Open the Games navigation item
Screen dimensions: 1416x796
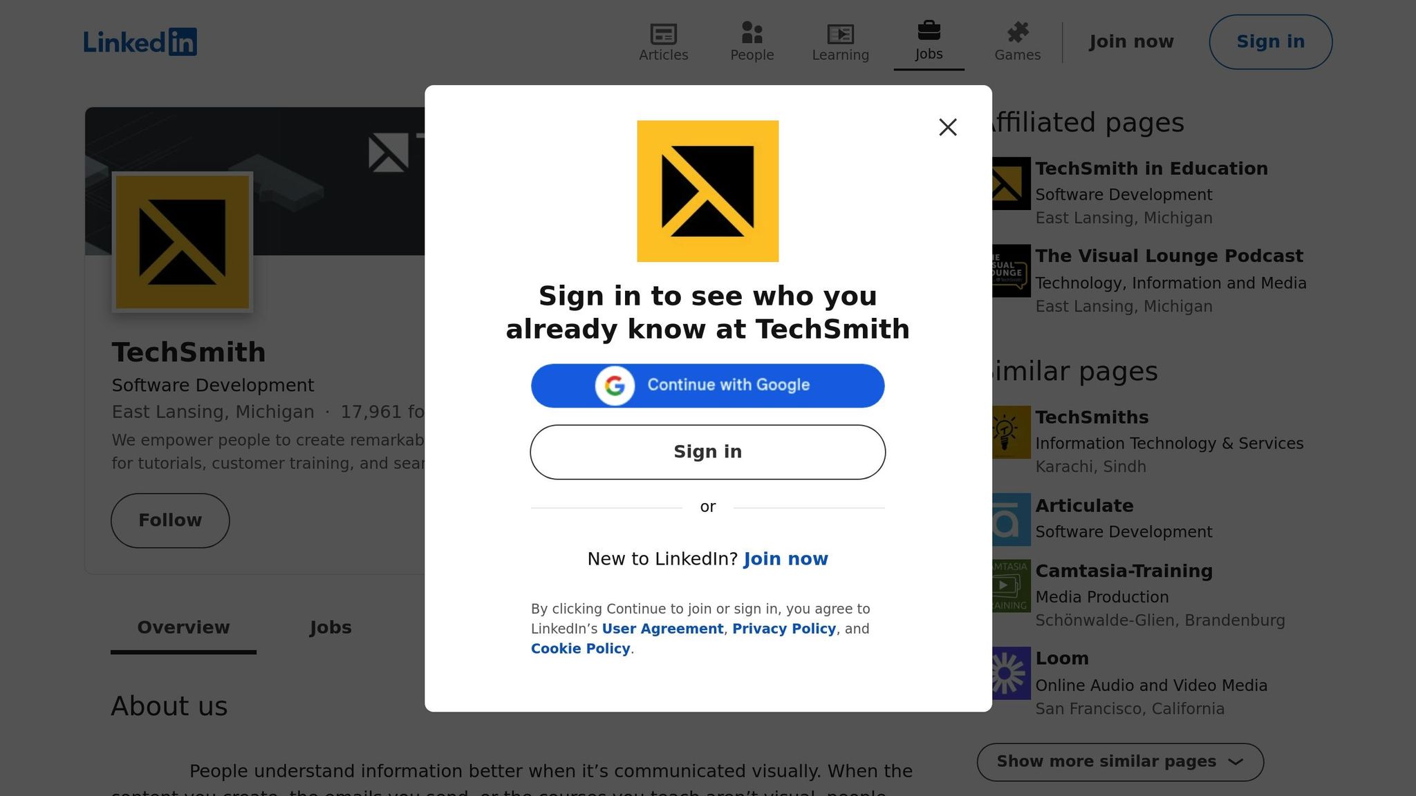coord(1017,42)
